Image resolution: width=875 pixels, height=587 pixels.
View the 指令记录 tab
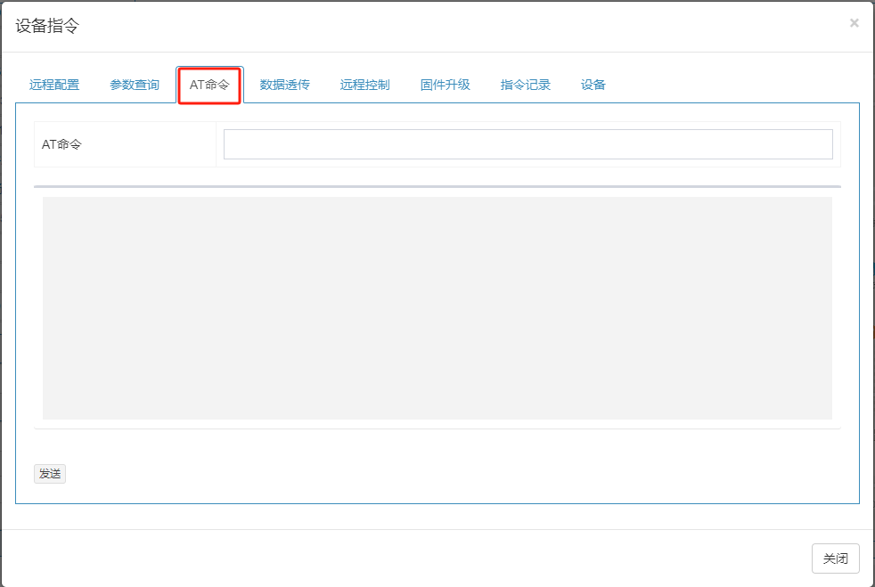525,86
